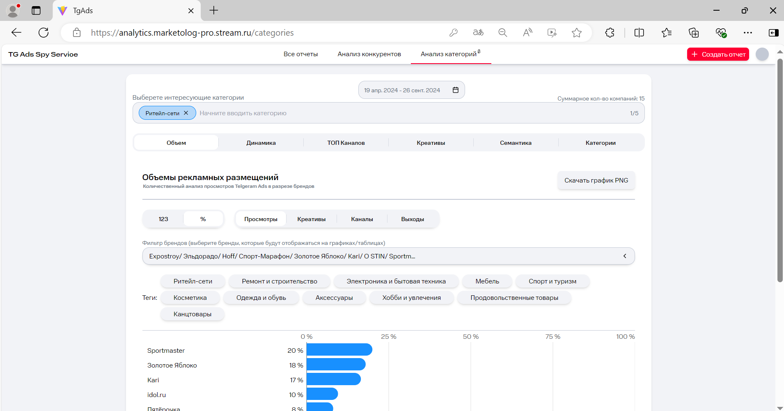Switch to the Динамика tab
Image resolution: width=784 pixels, height=411 pixels.
click(x=261, y=143)
